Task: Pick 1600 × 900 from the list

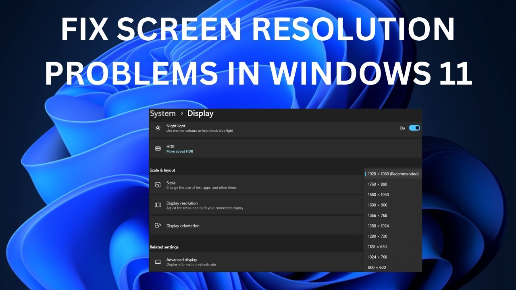Action: pos(393,205)
